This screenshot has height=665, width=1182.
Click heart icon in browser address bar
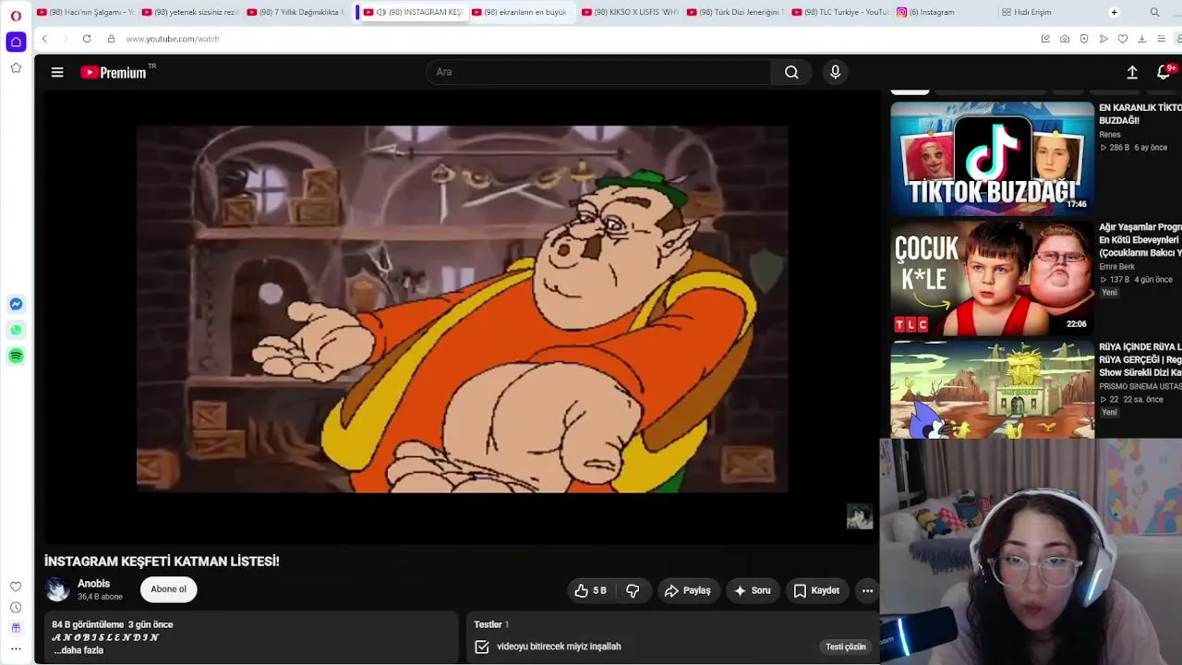tap(1123, 39)
